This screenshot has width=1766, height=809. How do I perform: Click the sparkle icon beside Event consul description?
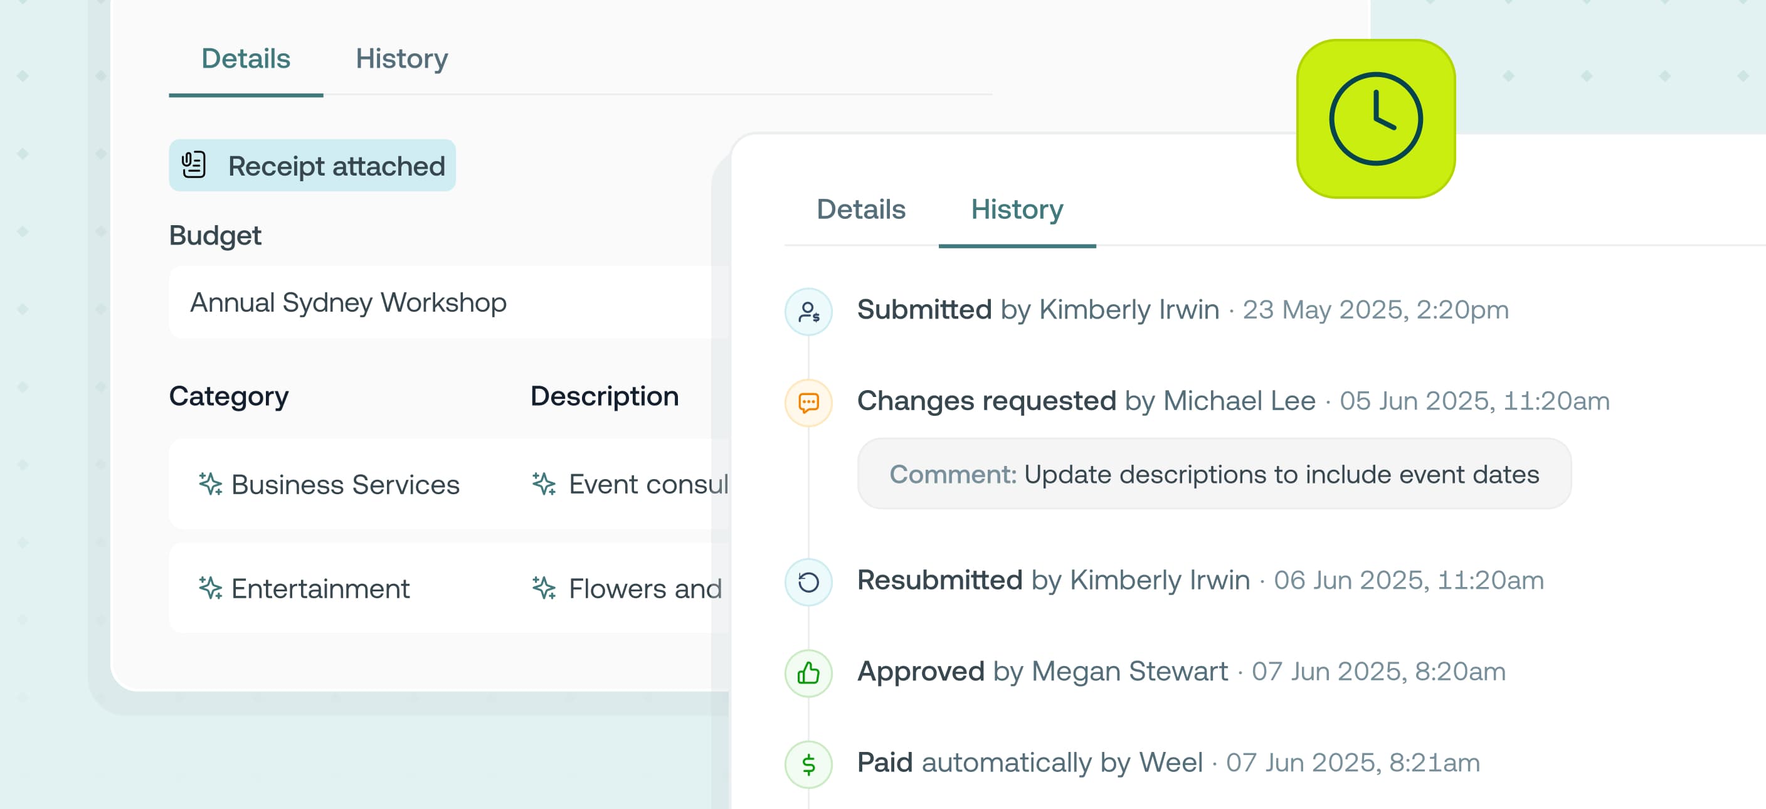pos(544,484)
